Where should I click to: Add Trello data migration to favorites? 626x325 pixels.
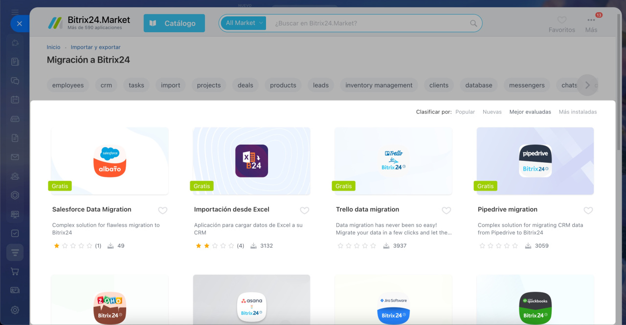[447, 210]
